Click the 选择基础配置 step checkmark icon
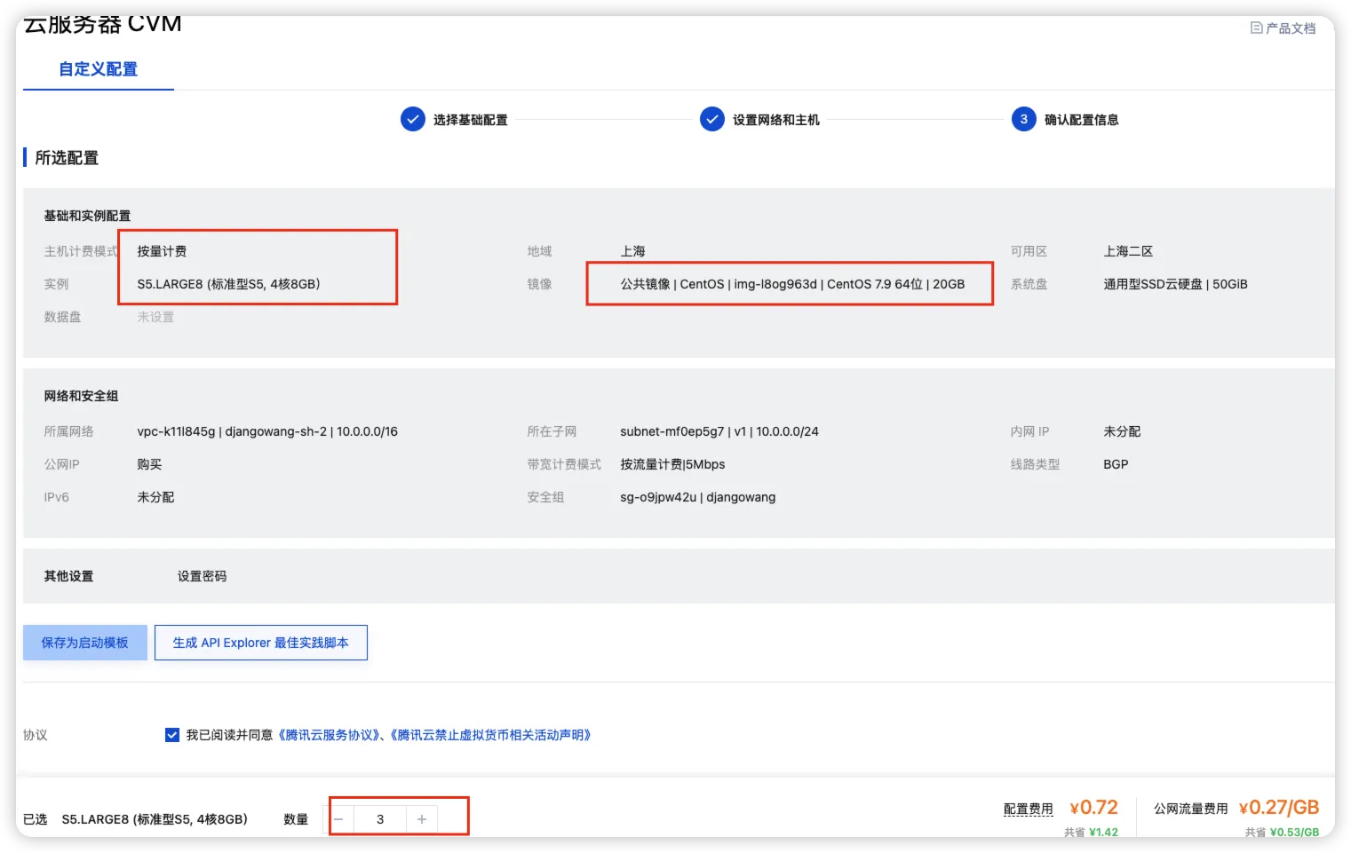 [413, 119]
